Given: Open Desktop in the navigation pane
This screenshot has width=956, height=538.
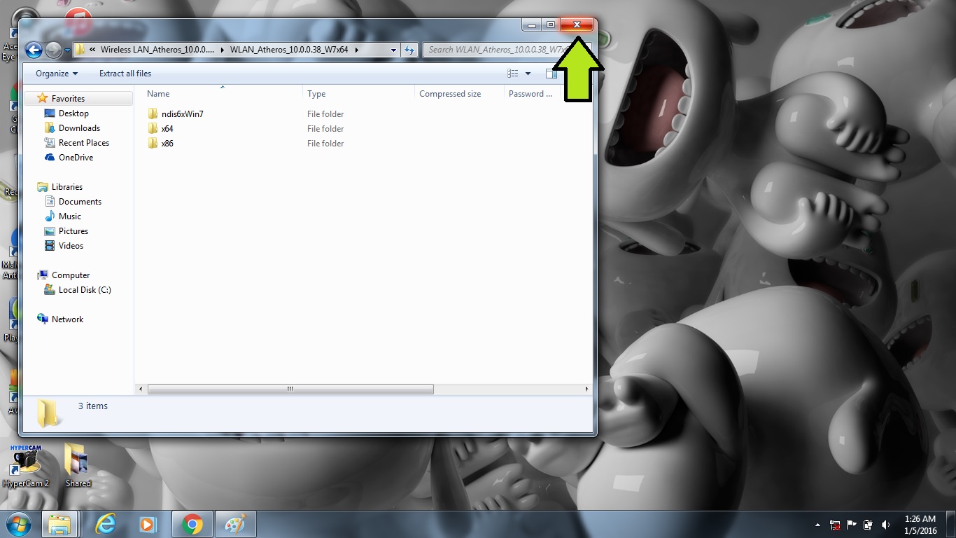Looking at the screenshot, I should 73,113.
